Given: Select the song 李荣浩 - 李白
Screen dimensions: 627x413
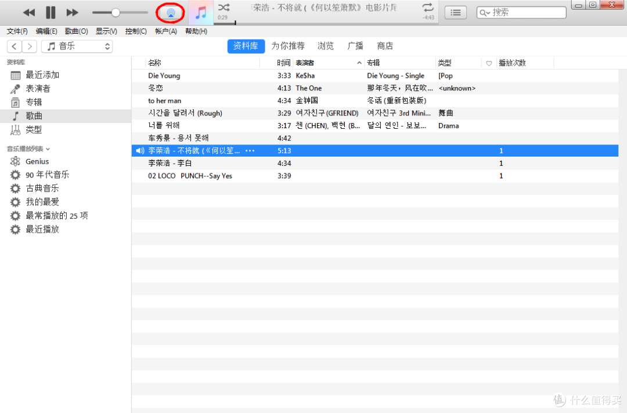Looking at the screenshot, I should (375, 164).
